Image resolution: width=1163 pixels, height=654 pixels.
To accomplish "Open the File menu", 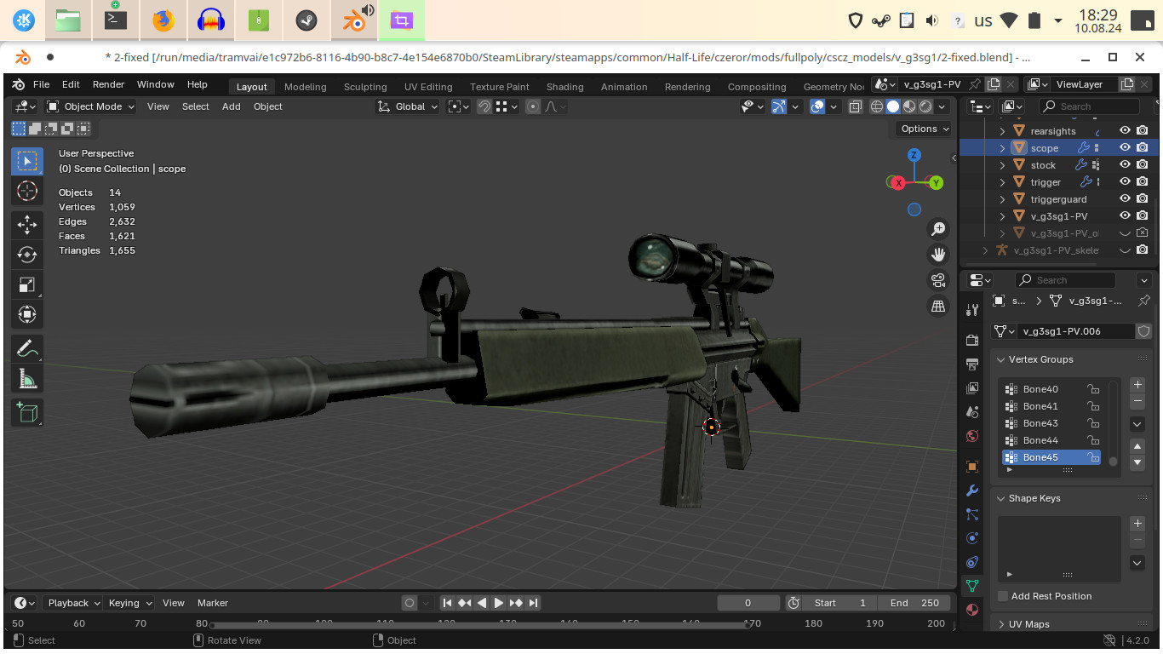I will click(x=41, y=85).
